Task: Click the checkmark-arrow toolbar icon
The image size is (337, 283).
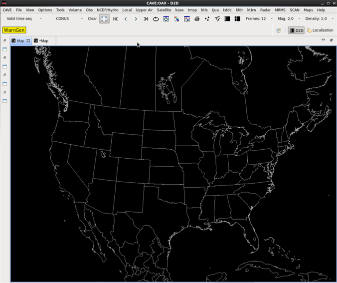Action: [217, 19]
